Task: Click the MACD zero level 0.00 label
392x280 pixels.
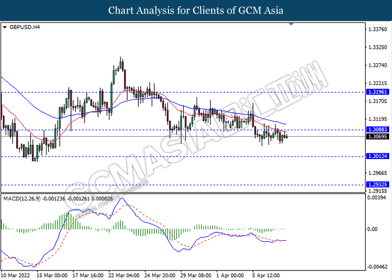Action: click(372, 229)
